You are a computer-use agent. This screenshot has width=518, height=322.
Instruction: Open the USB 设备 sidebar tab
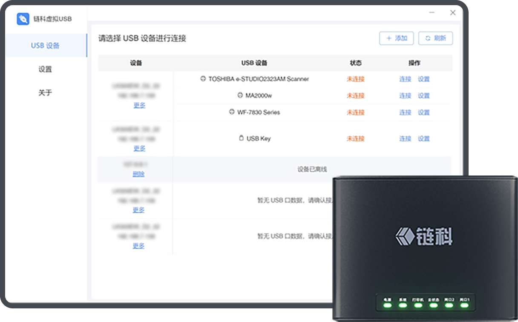(x=45, y=46)
